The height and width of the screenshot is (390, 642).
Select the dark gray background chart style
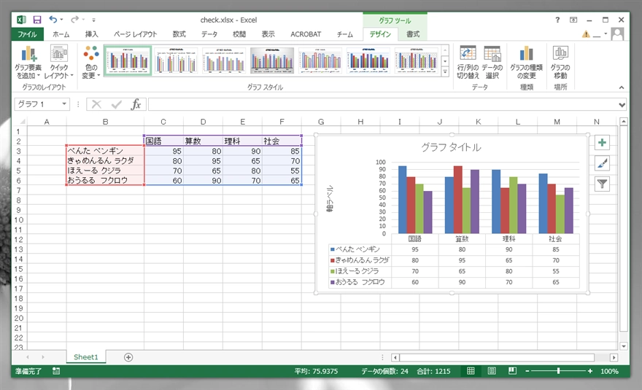coord(272,61)
